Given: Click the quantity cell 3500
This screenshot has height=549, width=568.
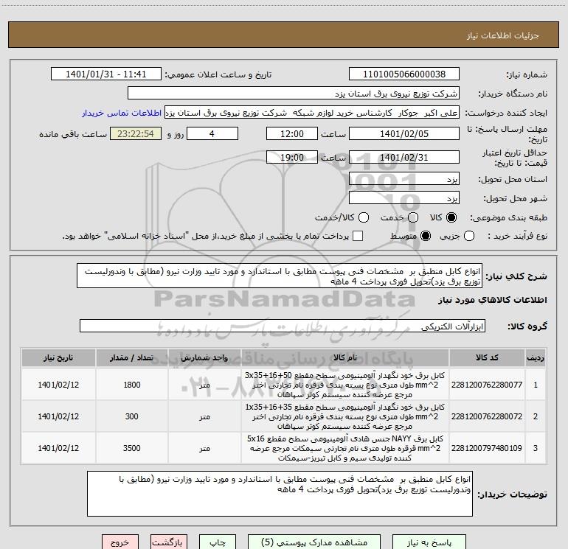Looking at the screenshot, I should pos(131,448).
